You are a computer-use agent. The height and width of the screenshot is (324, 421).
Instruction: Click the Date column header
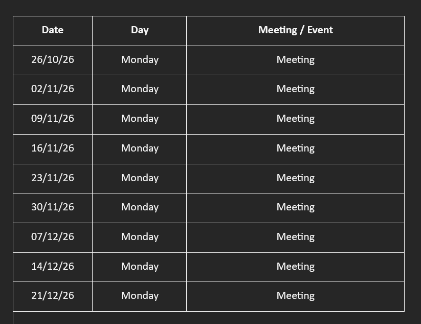pyautogui.click(x=53, y=30)
